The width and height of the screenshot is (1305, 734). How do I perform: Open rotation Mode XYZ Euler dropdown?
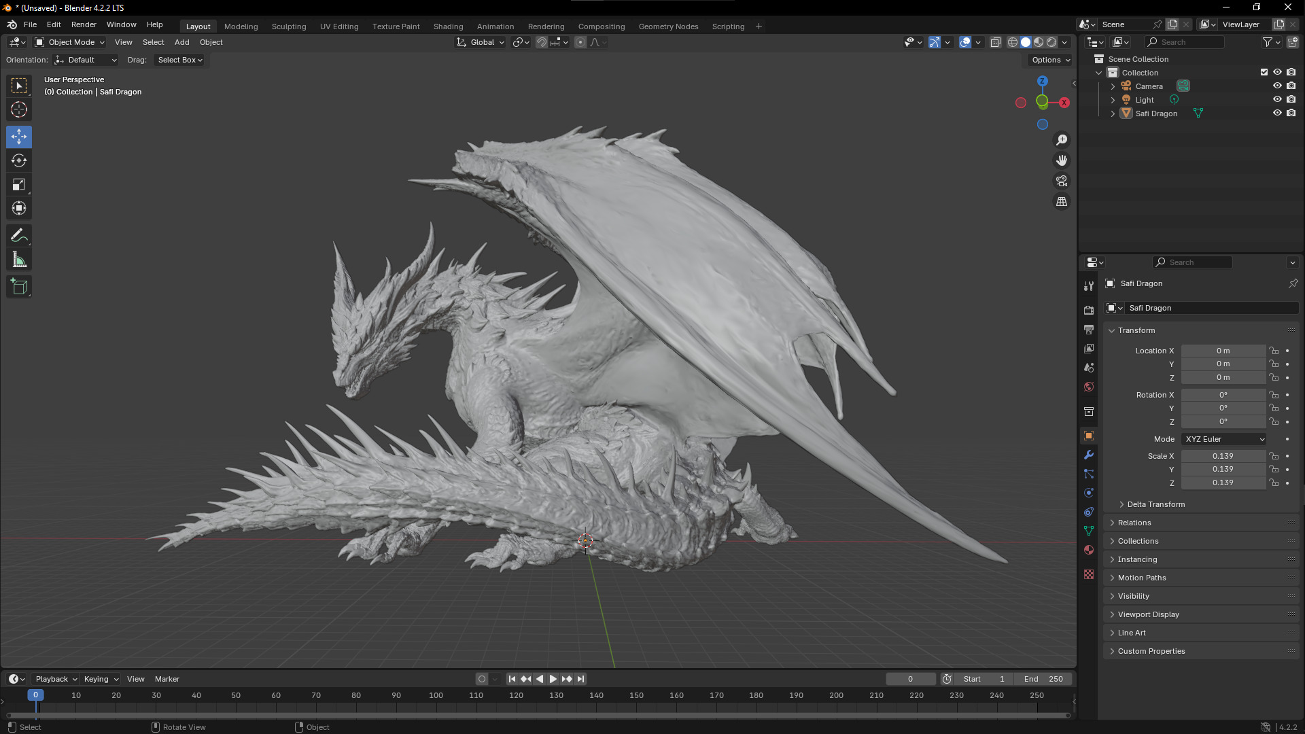click(1224, 439)
